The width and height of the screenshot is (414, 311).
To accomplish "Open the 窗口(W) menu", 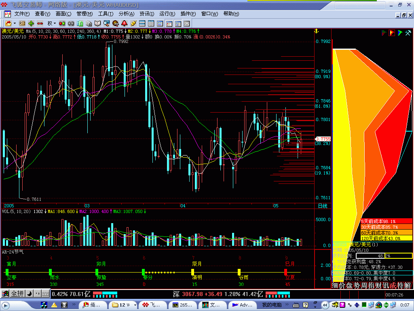I will (210, 14).
